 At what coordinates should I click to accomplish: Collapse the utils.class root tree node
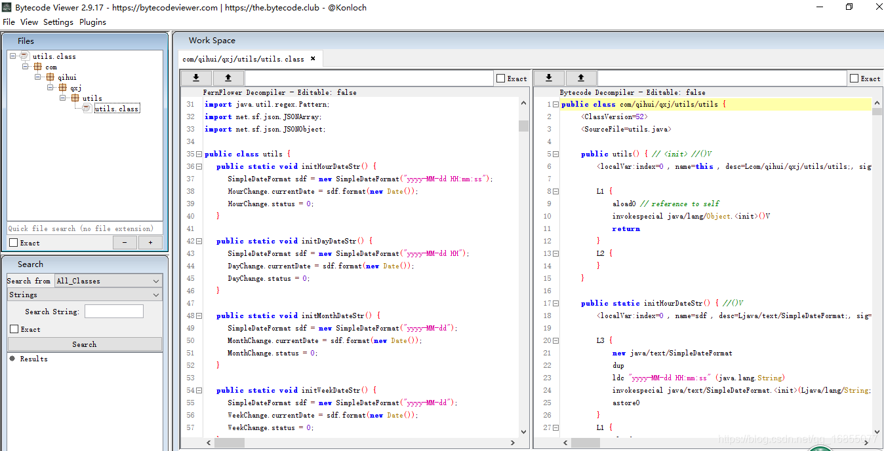(x=13, y=56)
